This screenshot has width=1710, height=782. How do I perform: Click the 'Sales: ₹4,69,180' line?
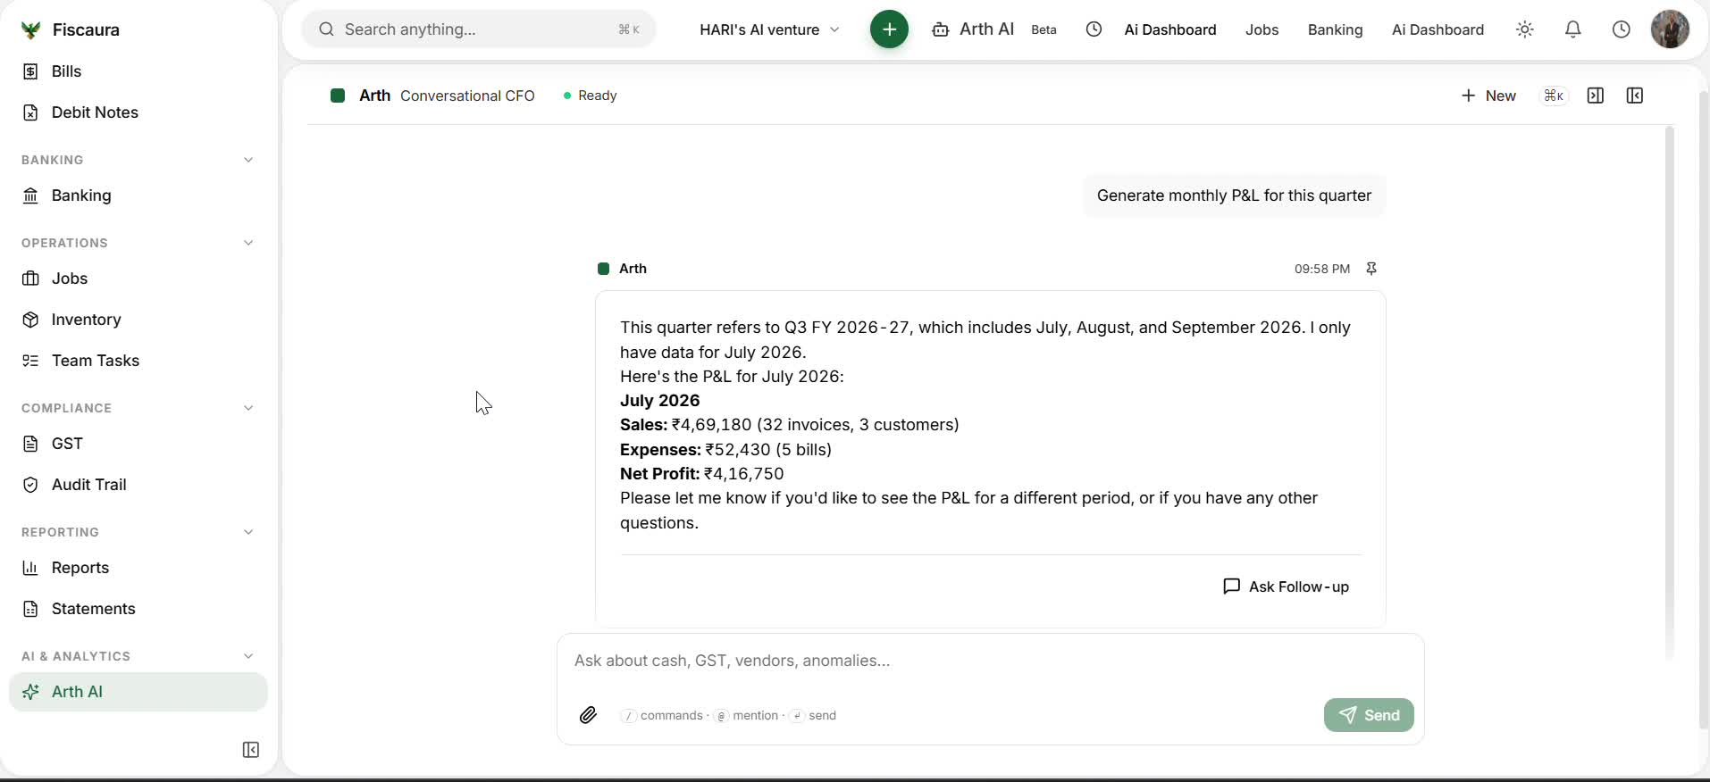coord(790,425)
